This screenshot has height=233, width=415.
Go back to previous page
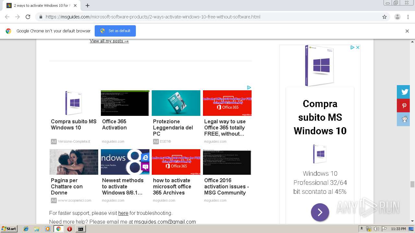[7, 17]
